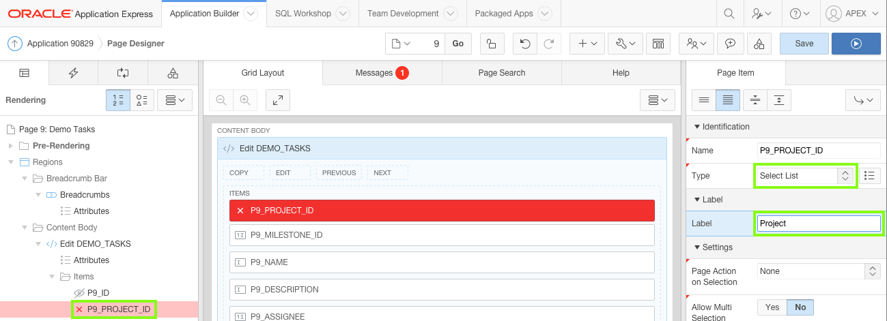The height and width of the screenshot is (321, 887).
Task: Run the page with play button
Action: tap(856, 44)
